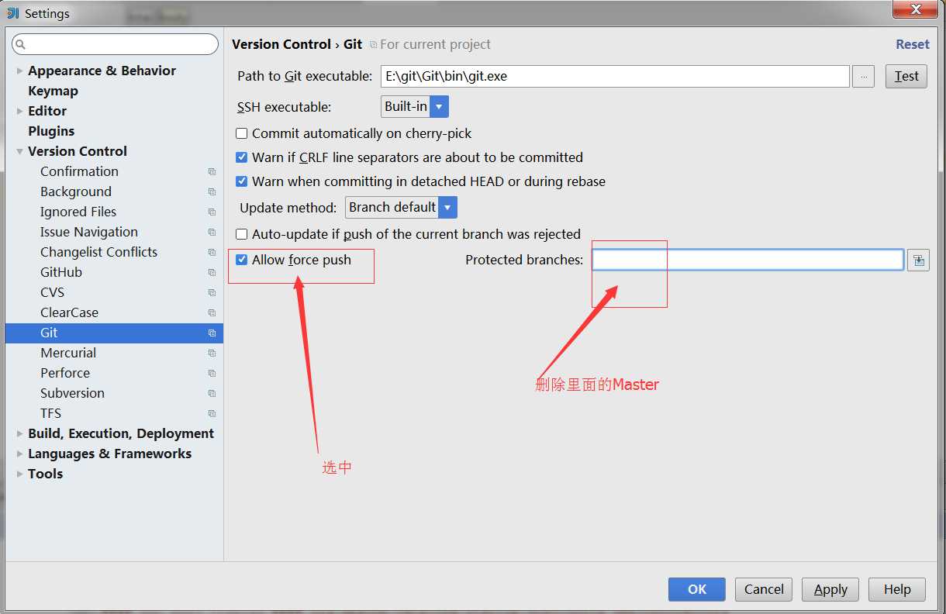Select Confirmation under Version Control
Viewport: 946px width, 614px height.
(79, 171)
